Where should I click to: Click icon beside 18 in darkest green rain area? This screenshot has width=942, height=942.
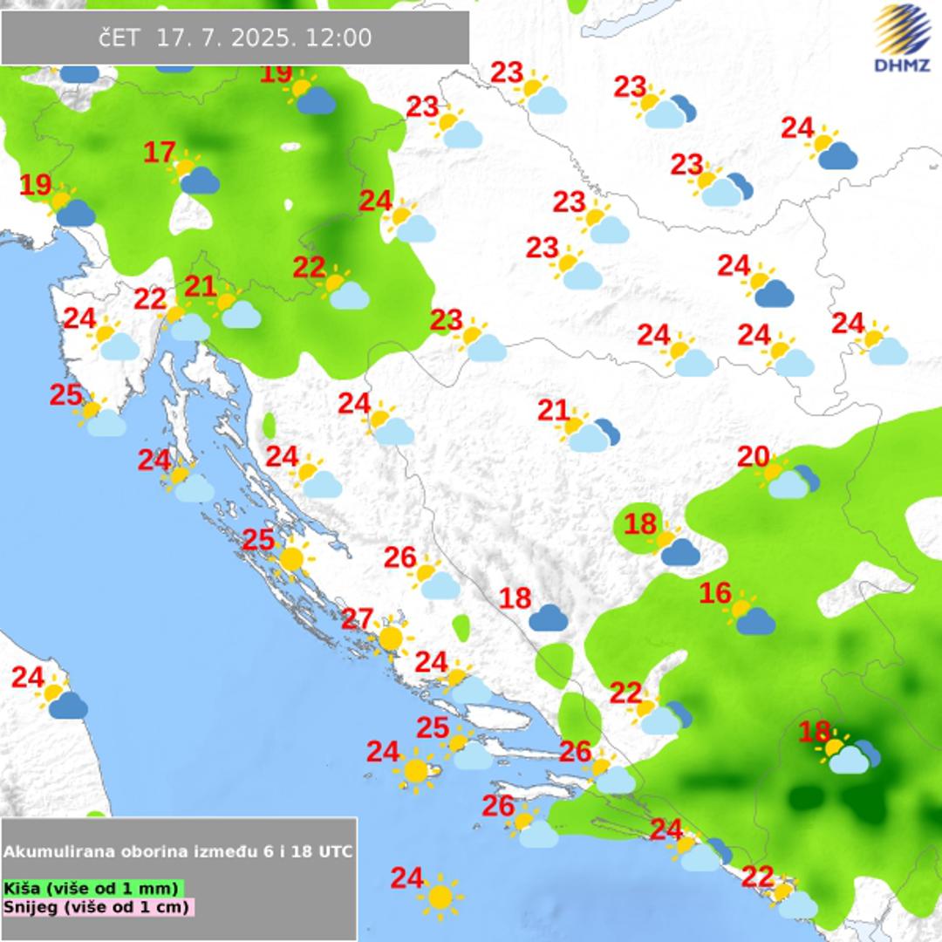click(x=847, y=754)
